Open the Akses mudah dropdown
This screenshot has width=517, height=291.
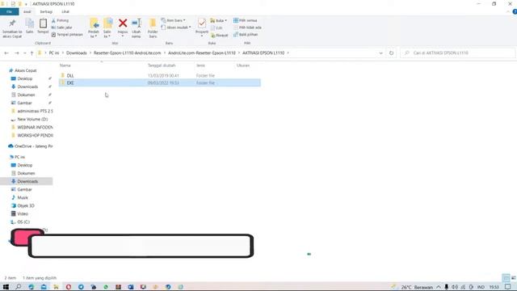click(x=176, y=27)
